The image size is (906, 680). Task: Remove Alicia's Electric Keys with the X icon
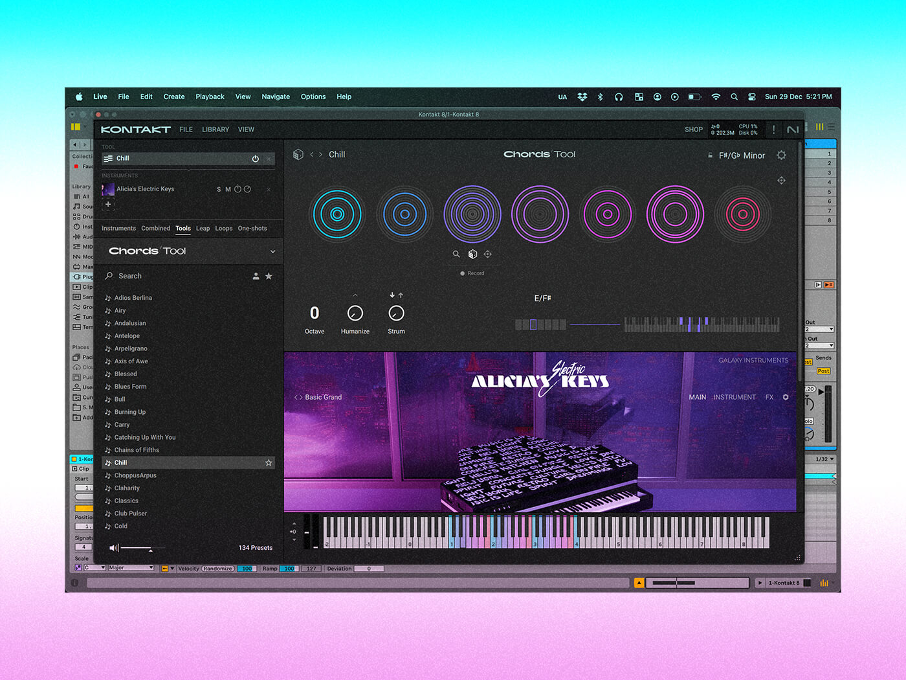tap(269, 189)
